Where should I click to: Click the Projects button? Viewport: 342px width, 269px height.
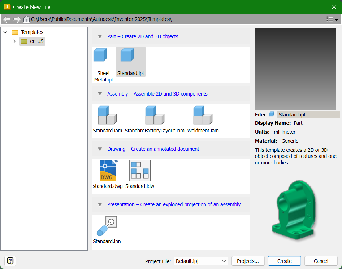[248, 261]
